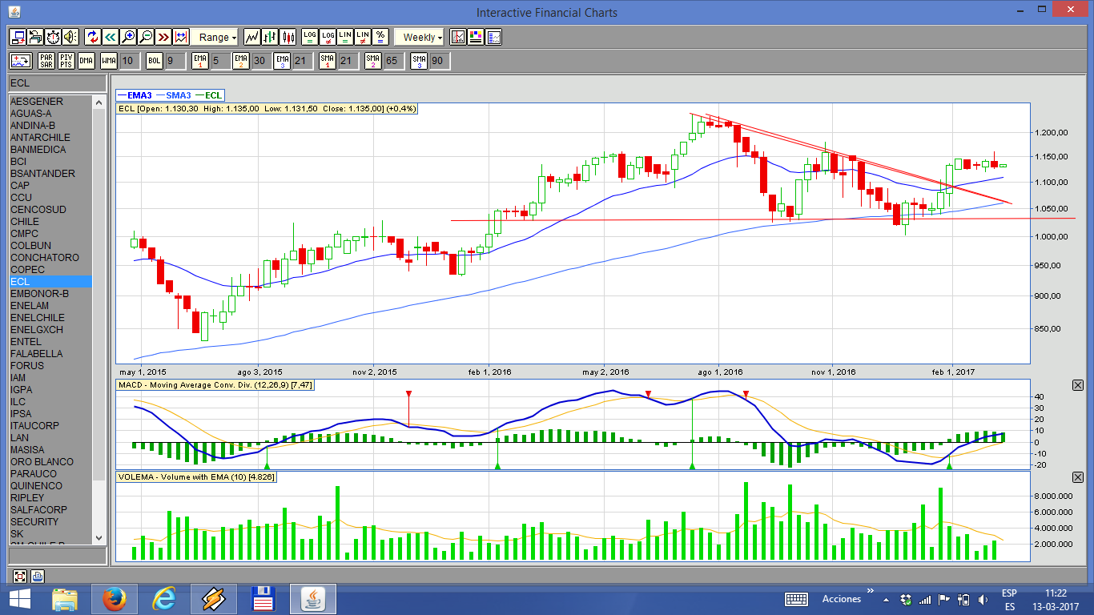Click the refresh chart arrows icon

[92, 37]
